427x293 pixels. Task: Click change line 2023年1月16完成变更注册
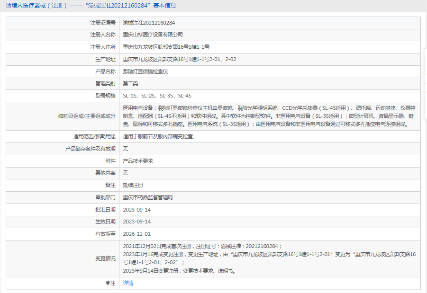[269, 258]
